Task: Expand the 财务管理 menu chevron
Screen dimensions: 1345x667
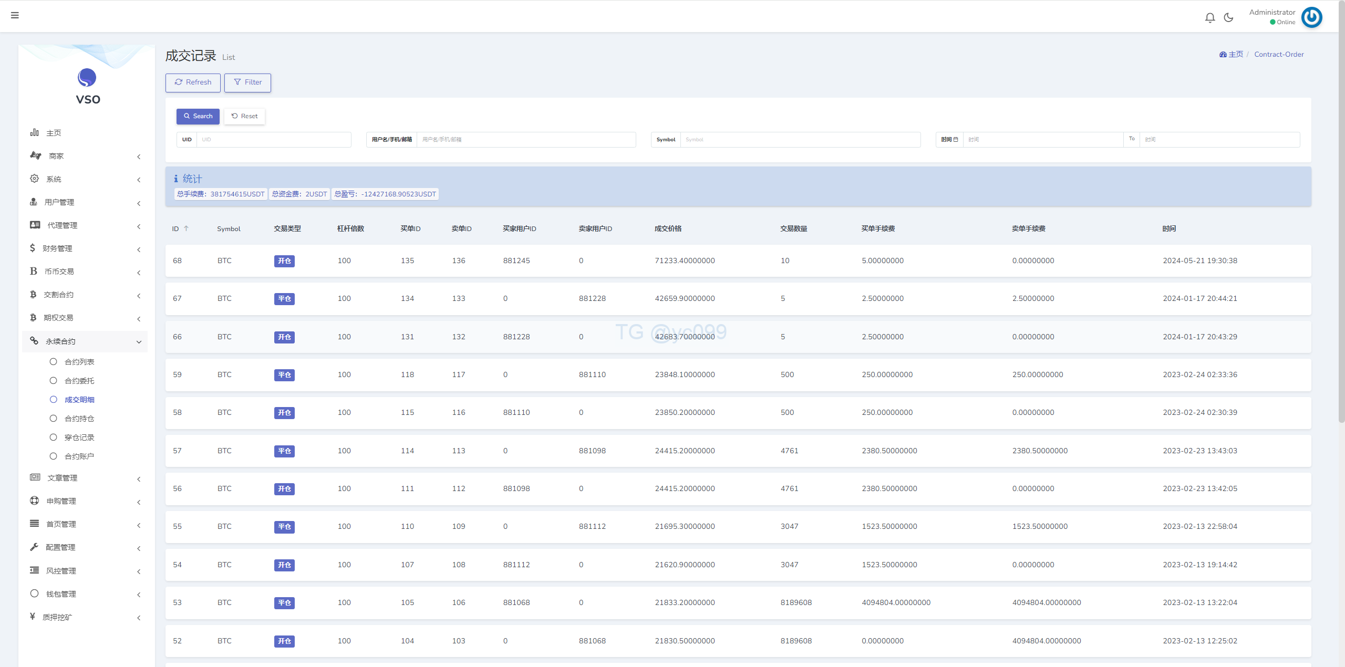Action: (x=139, y=249)
